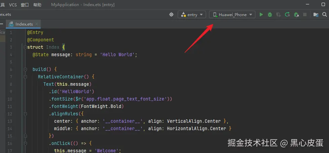The width and height of the screenshot is (329, 153).
Task: Open the Huawei_Phone device selector dropdown
Action: tap(232, 15)
